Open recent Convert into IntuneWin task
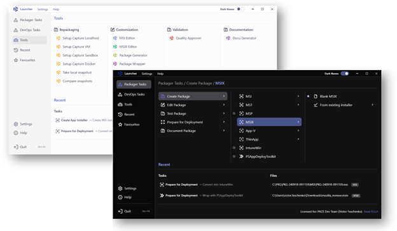Viewport: 397px width, 231px height. (196, 185)
